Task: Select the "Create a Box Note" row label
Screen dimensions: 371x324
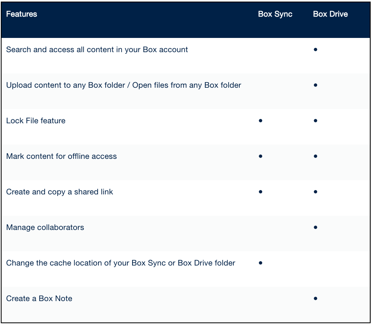Action: [x=39, y=298]
